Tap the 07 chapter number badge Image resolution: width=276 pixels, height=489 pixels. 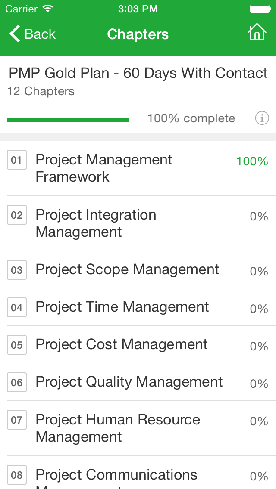[x=16, y=420]
